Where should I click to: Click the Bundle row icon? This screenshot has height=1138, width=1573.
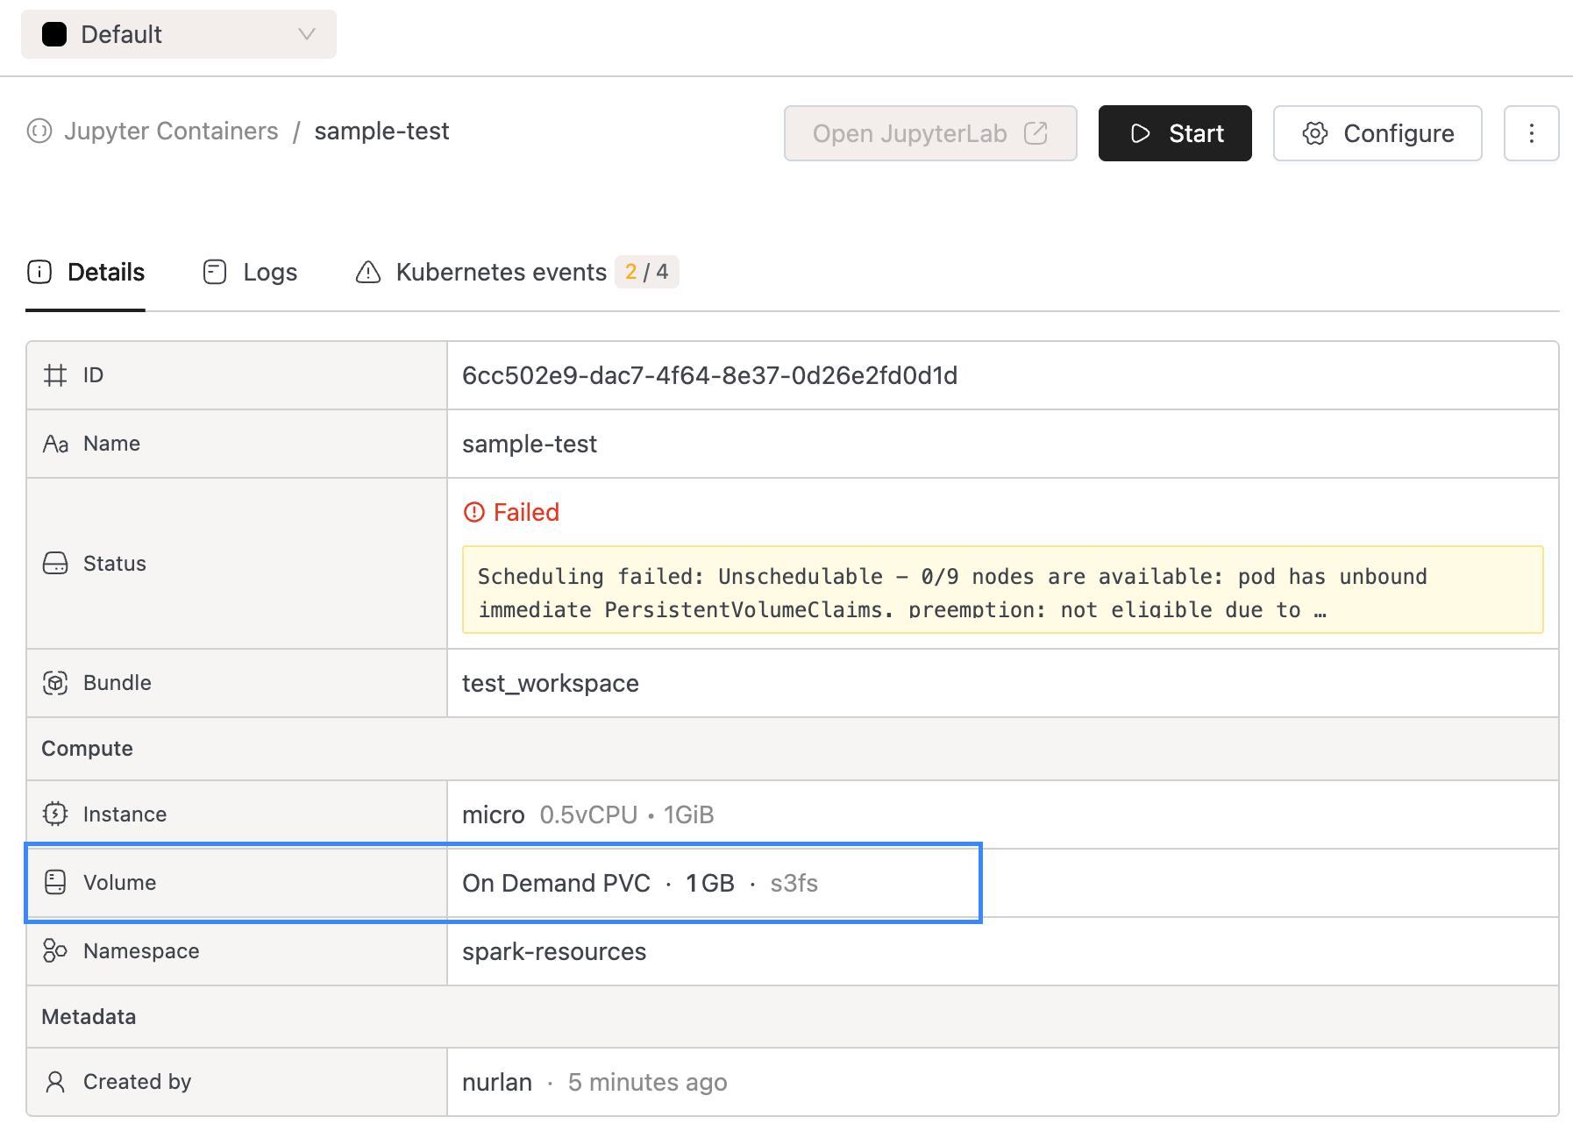[55, 683]
